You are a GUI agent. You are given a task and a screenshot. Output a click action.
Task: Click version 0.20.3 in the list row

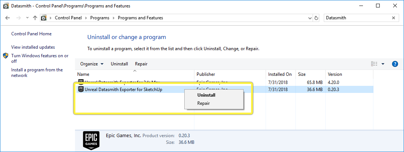(334, 90)
